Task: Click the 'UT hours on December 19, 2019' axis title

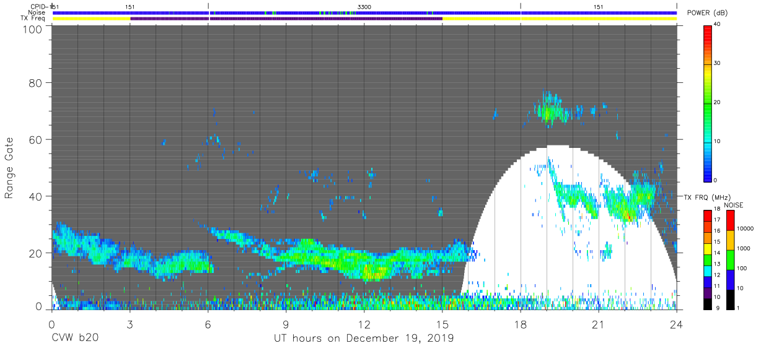Action: point(364,339)
